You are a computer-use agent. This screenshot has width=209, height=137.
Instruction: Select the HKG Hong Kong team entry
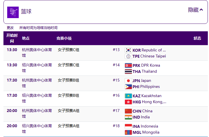point(149,102)
